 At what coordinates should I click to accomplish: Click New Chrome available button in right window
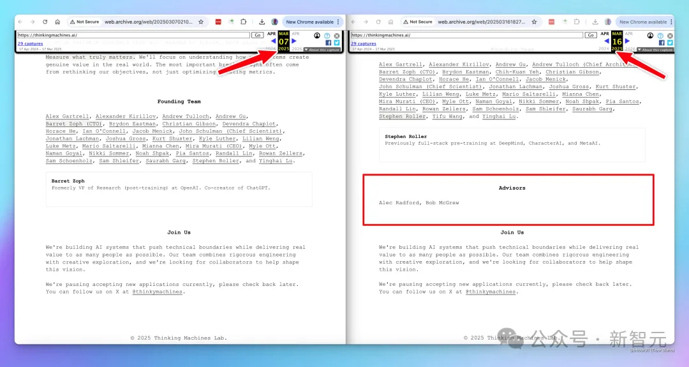pos(643,22)
